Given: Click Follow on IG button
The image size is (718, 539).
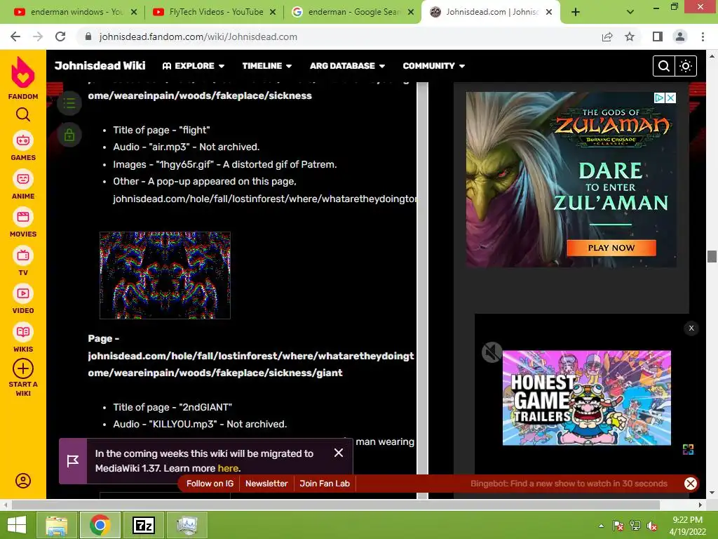Looking at the screenshot, I should (210, 483).
